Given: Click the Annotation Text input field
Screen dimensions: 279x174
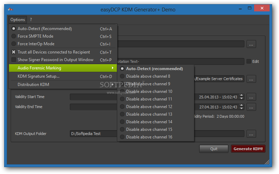Looking at the screenshot, I should [x=180, y=61].
